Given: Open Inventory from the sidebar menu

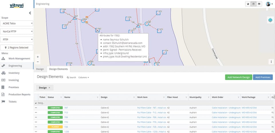Looking at the screenshot, I should coord(14,73).
